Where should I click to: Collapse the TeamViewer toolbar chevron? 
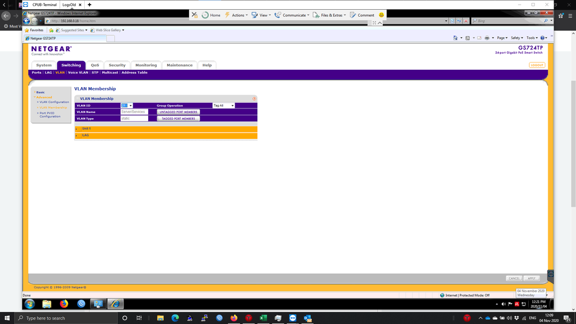pos(380,23)
